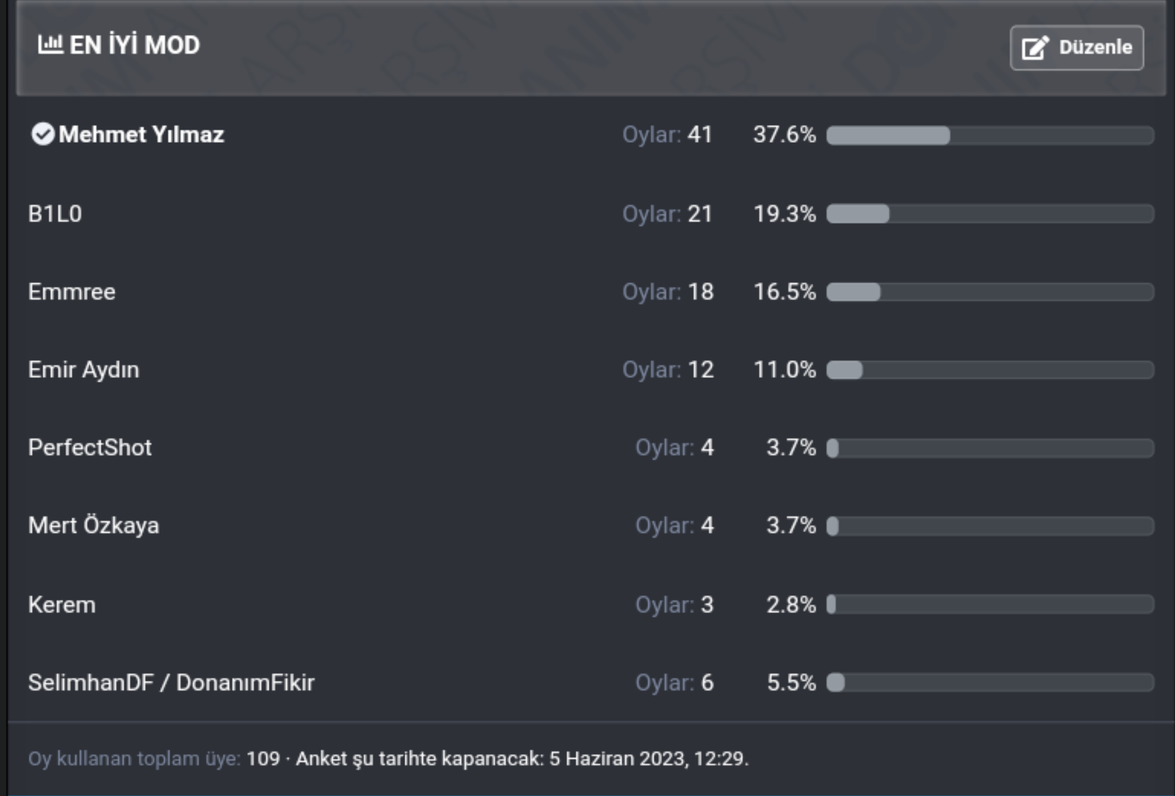Click the B1L0 19.3% progress bar
This screenshot has width=1175, height=796.
pyautogui.click(x=990, y=214)
